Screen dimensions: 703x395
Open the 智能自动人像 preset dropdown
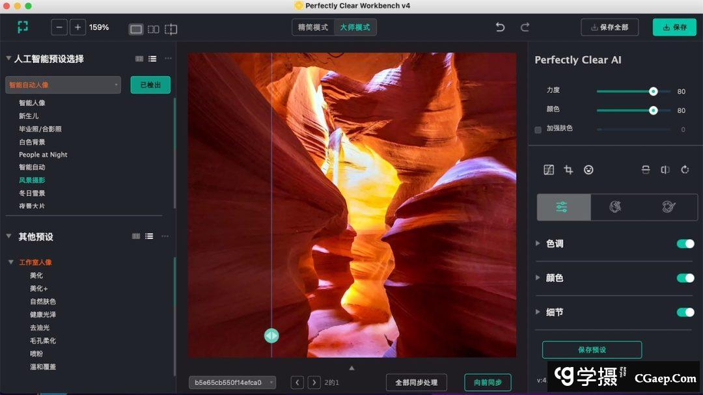pos(63,85)
